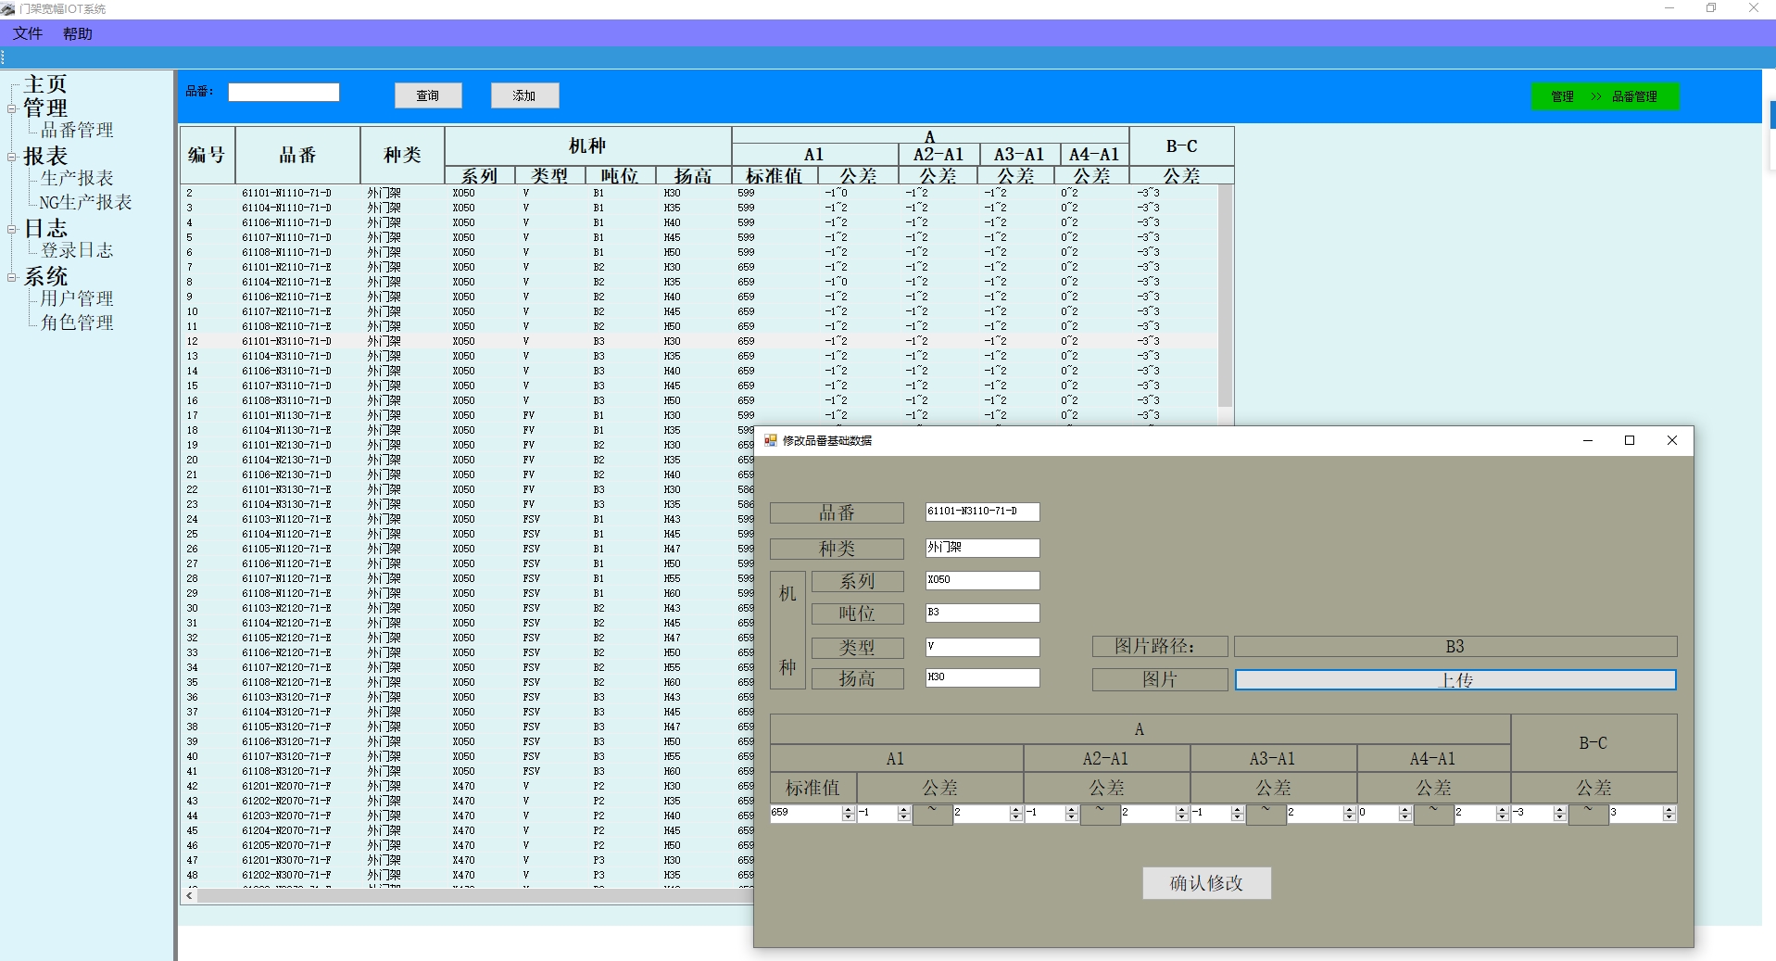Select table row 30 品番 61103-N2120-71-E
The height and width of the screenshot is (961, 1776).
(x=286, y=608)
